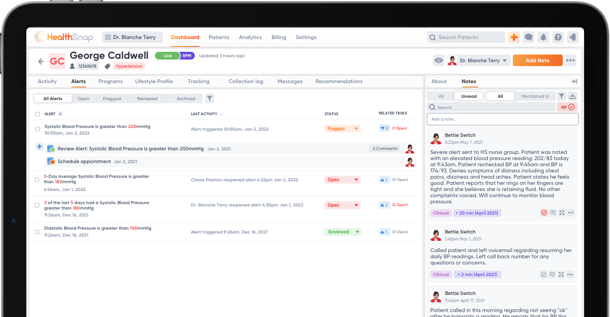
Task: Toggle the eye watch-patient icon
Action: (x=438, y=60)
